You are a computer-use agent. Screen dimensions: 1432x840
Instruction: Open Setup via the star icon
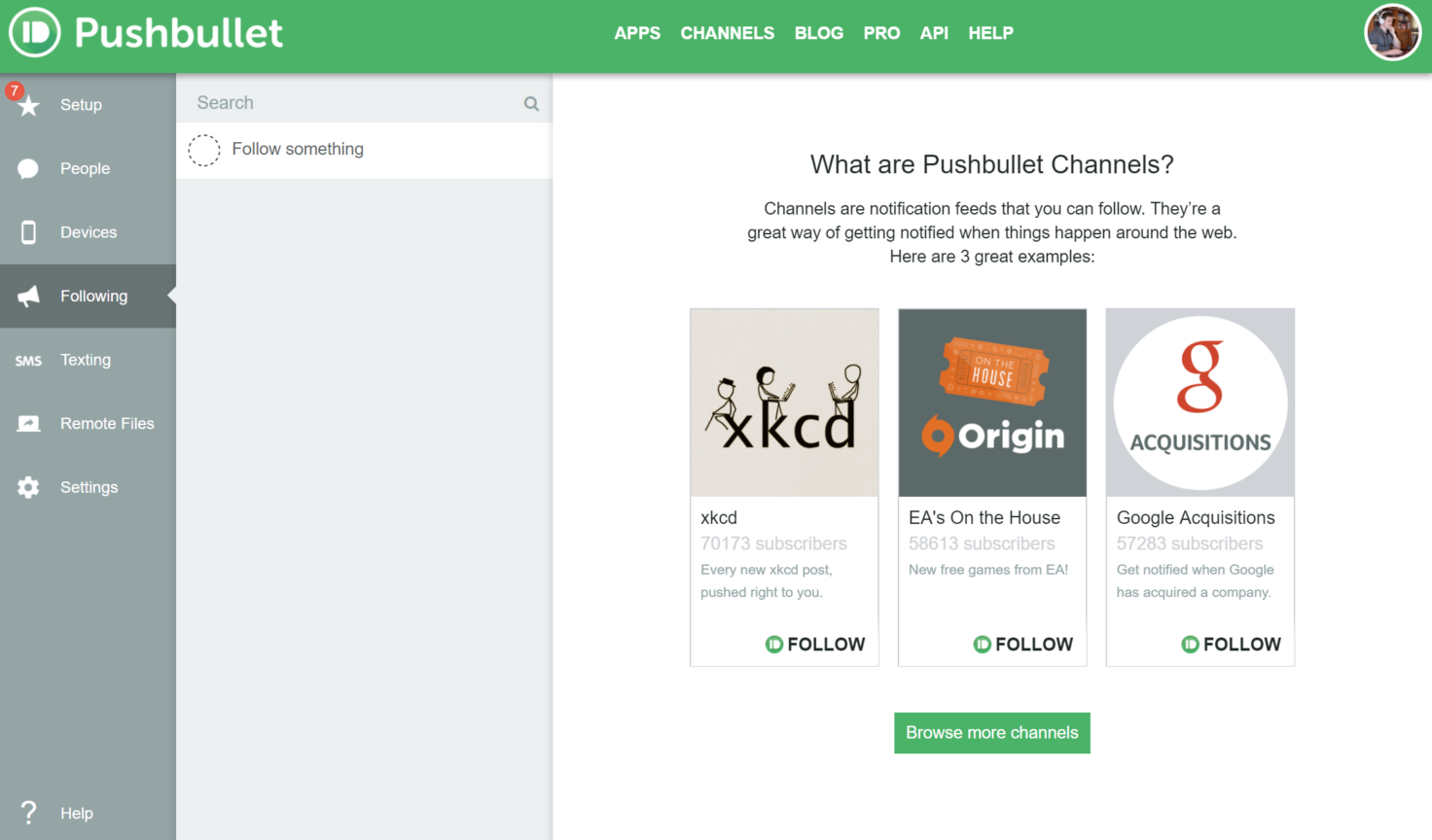(x=28, y=104)
